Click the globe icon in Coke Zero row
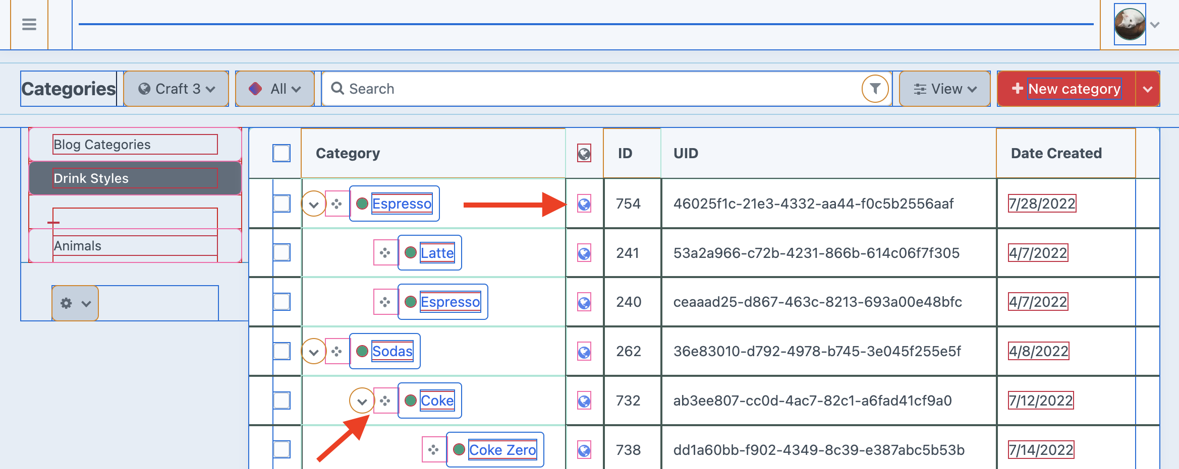This screenshot has width=1179, height=469. (584, 450)
